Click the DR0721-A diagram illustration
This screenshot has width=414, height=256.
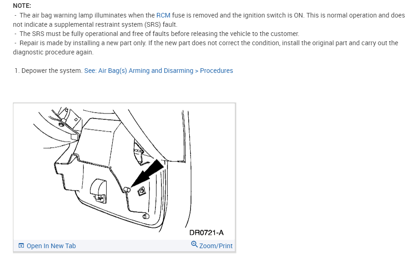coord(124,172)
